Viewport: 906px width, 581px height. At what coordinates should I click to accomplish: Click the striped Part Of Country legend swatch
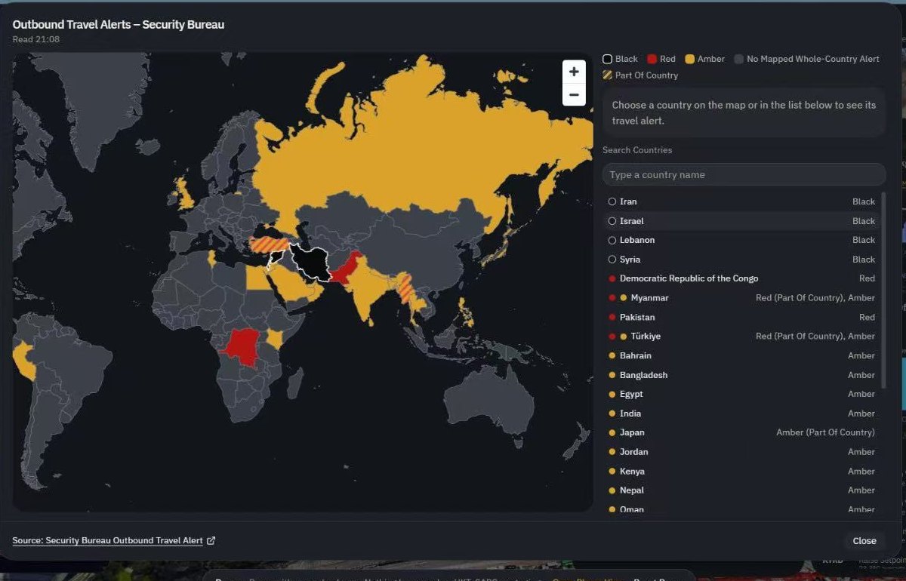(x=607, y=75)
